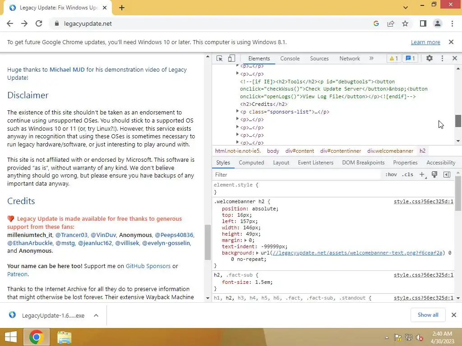Open the Patreon link
Viewport: 462px width, 346px height.
[x=18, y=274]
